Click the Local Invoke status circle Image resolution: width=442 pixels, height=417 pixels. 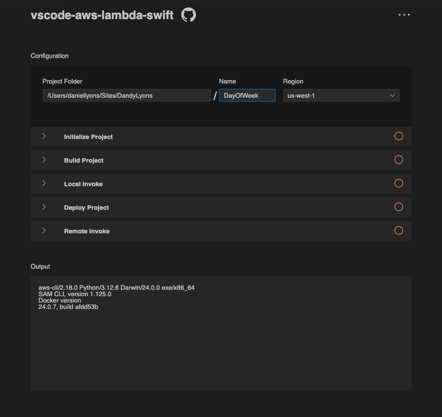(x=399, y=183)
